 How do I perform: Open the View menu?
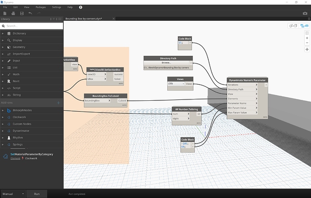27,7
